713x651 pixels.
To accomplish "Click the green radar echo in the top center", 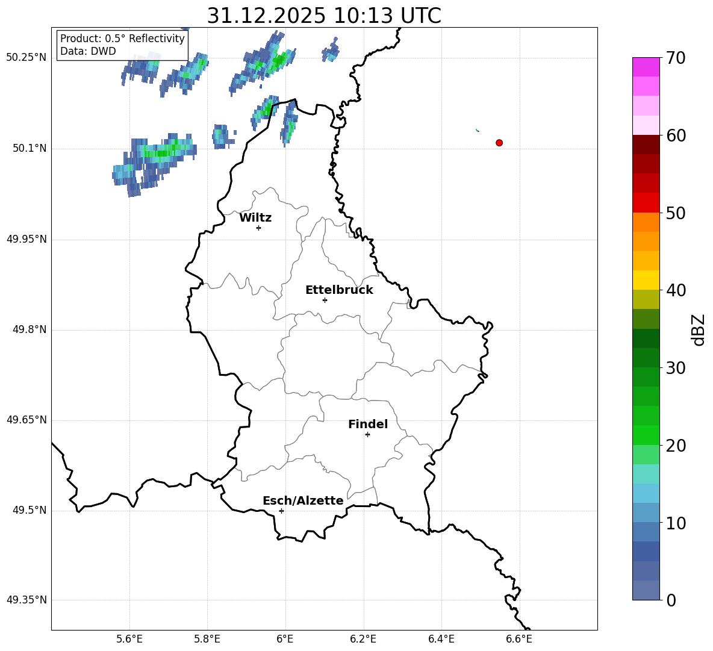I will (263, 63).
